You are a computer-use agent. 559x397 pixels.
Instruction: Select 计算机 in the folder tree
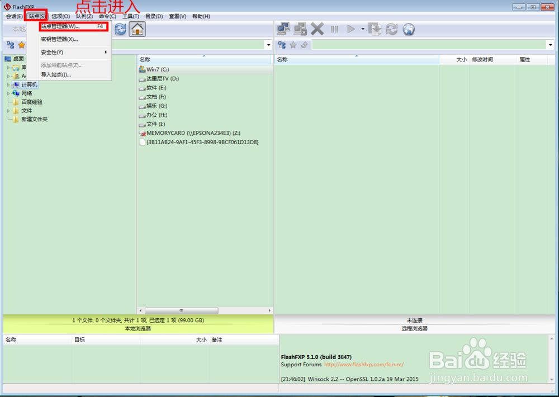click(x=29, y=84)
